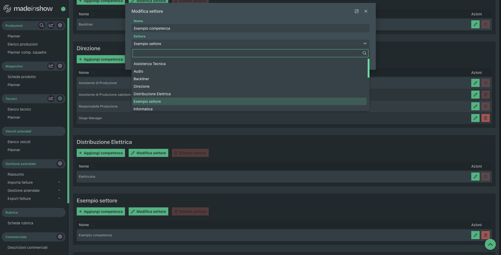Delete the Esempio competenza row

485,235
